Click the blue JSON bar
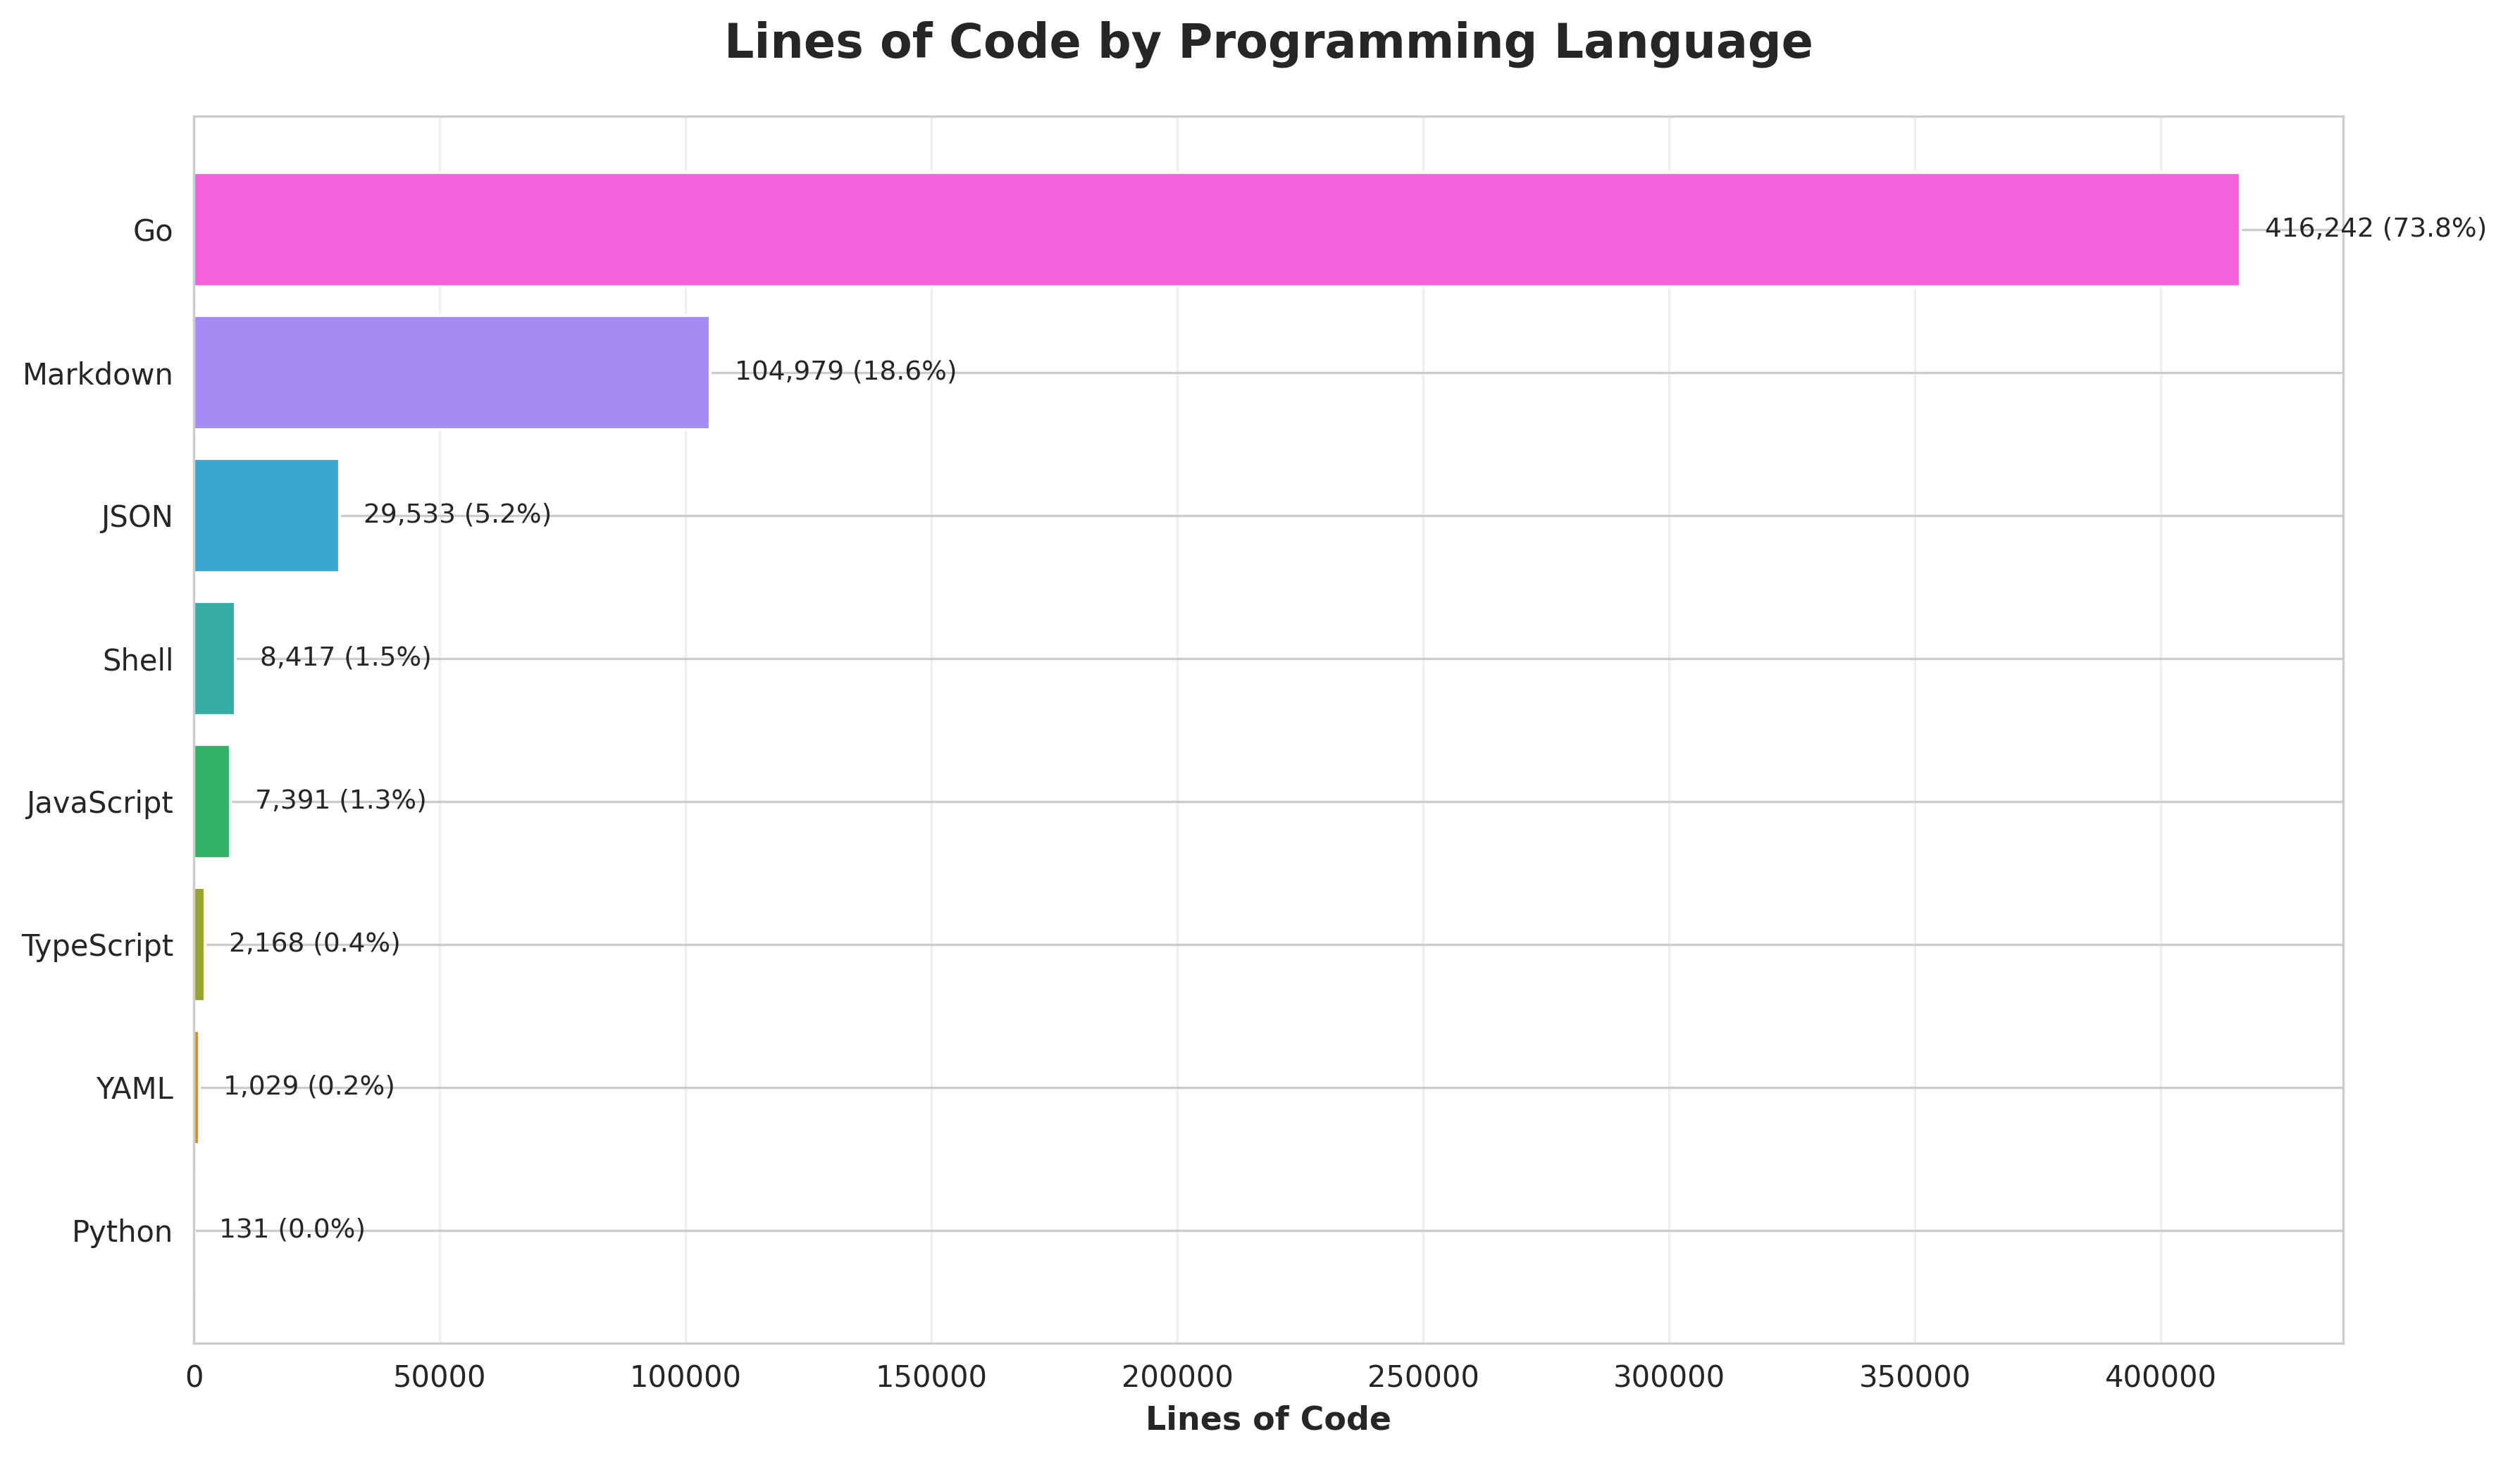2508x1458 pixels. coord(266,516)
